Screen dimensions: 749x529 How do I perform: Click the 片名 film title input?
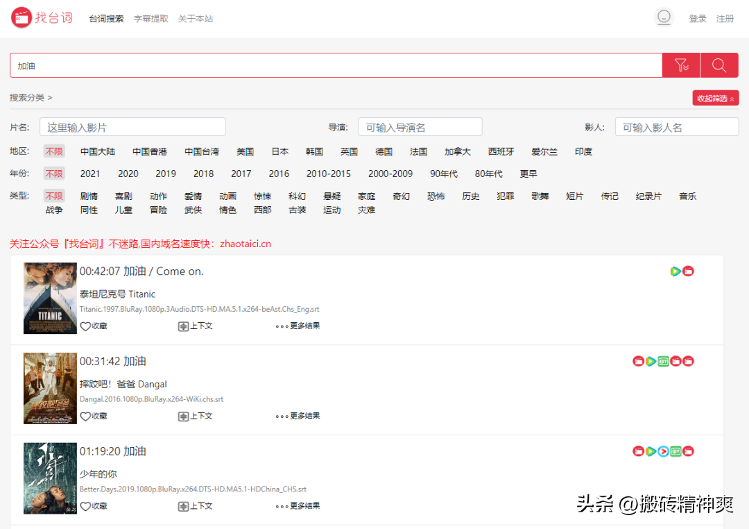132,127
